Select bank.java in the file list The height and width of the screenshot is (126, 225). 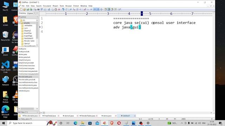click(22, 49)
